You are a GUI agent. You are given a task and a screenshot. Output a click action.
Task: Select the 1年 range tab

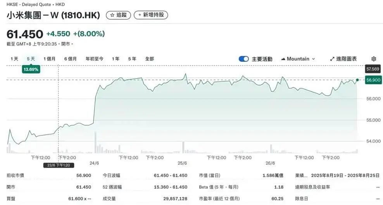[116, 59]
